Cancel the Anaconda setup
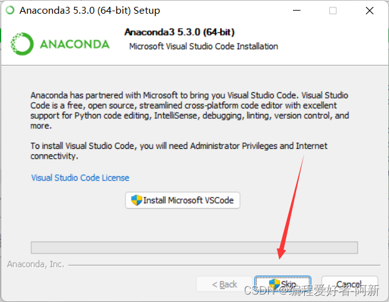Viewport: 389px width, 302px height. pos(349,285)
